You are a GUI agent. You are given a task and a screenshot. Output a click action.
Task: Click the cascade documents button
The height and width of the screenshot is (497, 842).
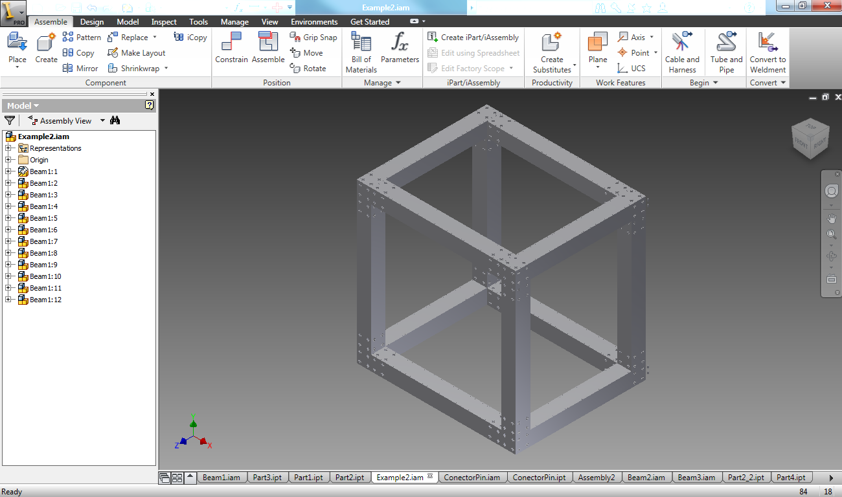tap(165, 478)
